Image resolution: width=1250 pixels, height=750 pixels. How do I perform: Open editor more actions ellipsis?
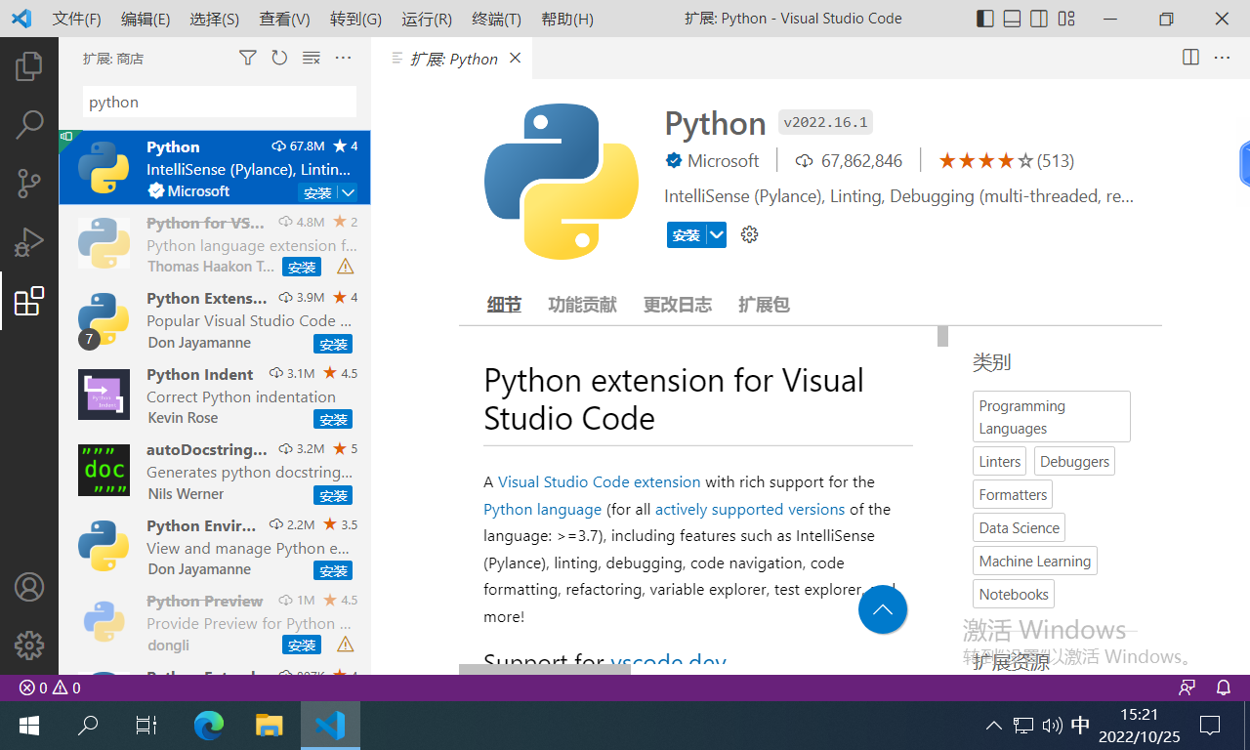coord(1222,58)
